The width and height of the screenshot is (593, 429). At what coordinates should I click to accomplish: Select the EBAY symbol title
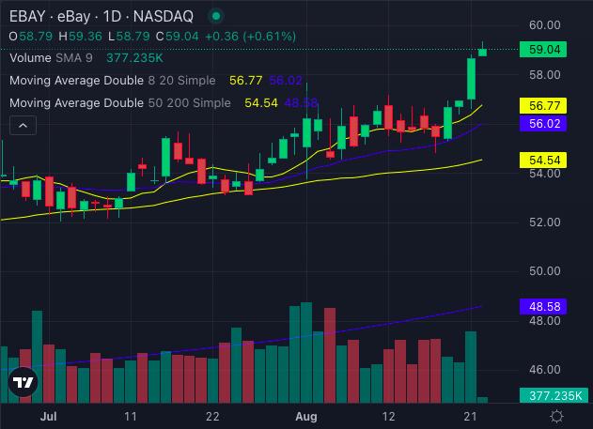click(101, 17)
